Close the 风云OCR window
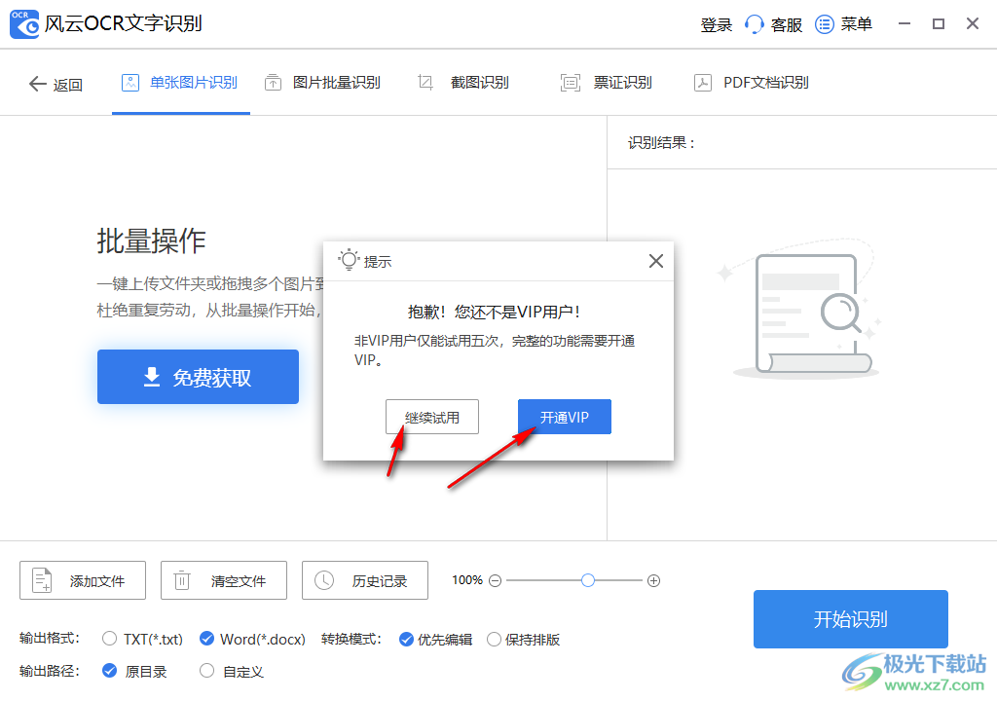Screen dimensions: 997x701 point(973,24)
